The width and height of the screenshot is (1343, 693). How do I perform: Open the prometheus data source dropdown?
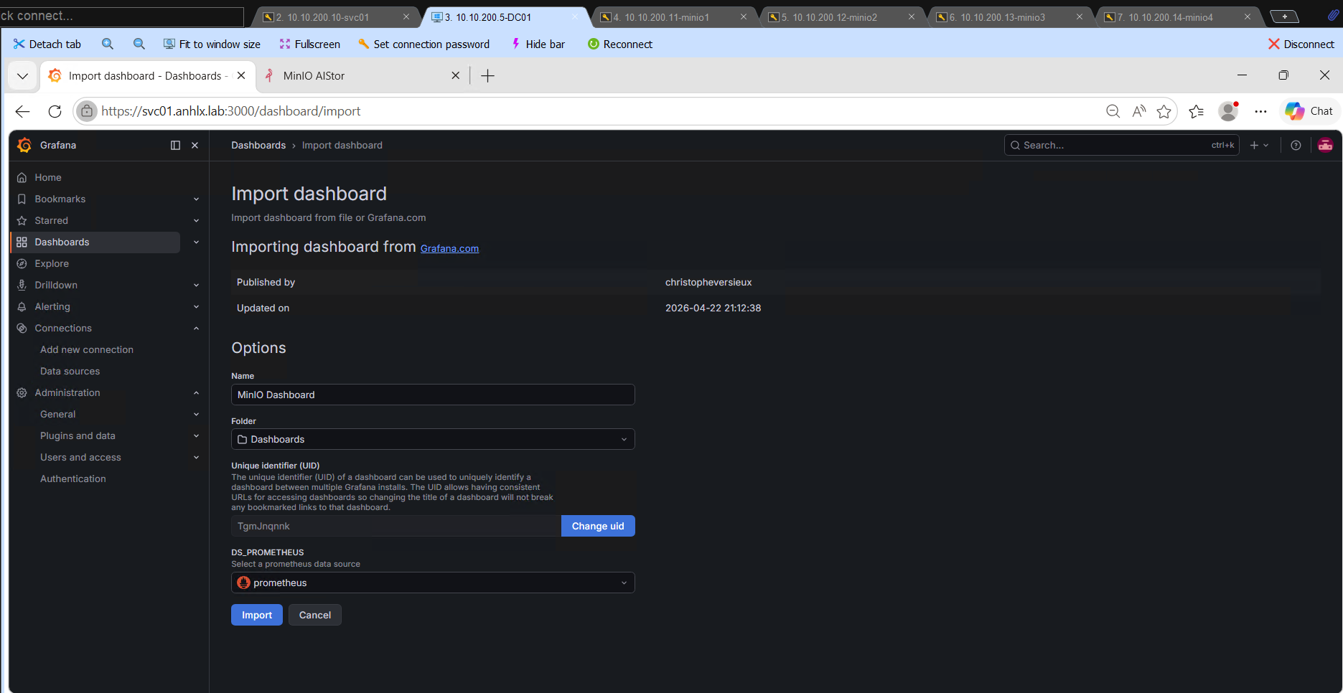433,583
